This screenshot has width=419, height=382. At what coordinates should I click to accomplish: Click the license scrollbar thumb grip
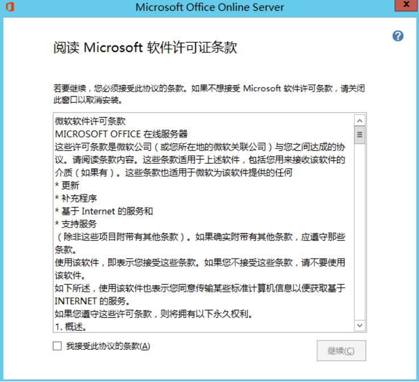[x=360, y=135]
